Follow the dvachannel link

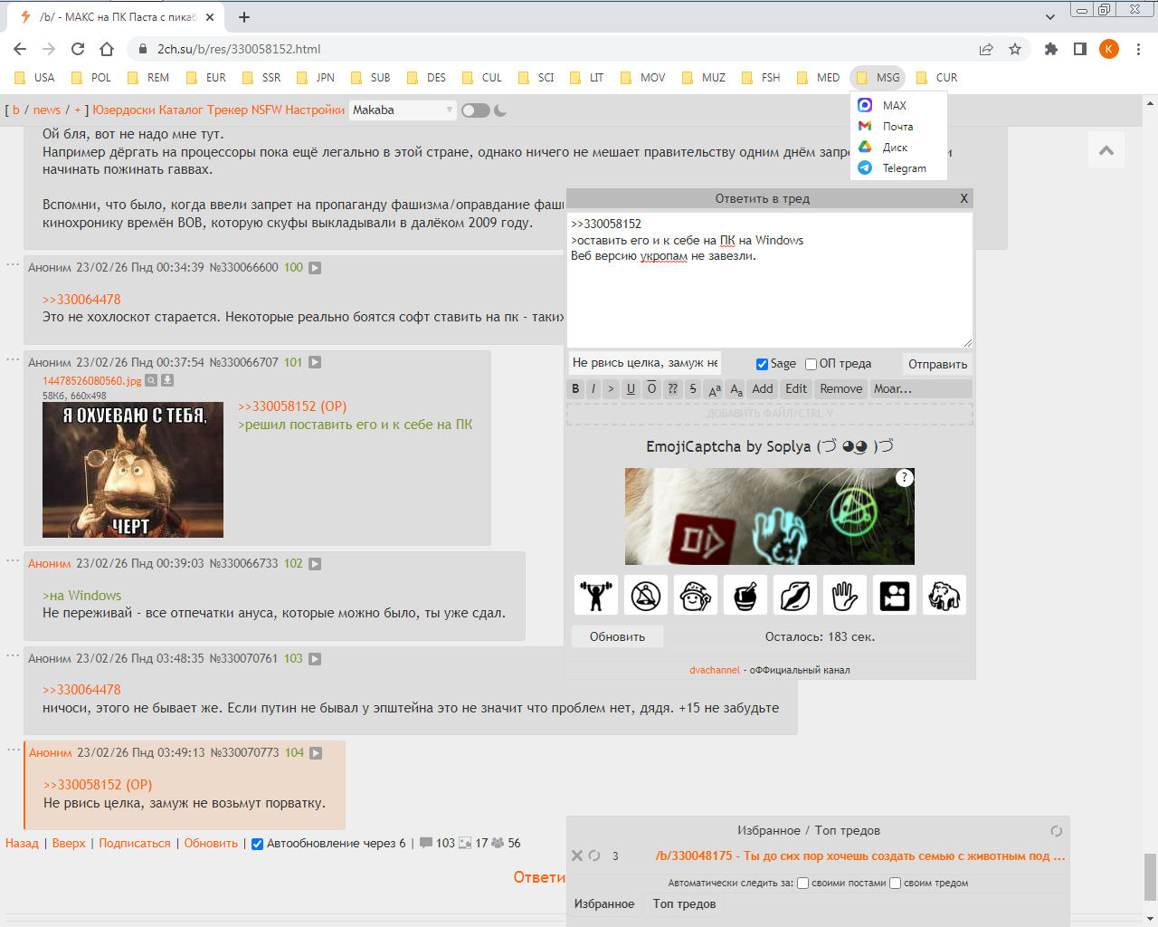coord(715,671)
